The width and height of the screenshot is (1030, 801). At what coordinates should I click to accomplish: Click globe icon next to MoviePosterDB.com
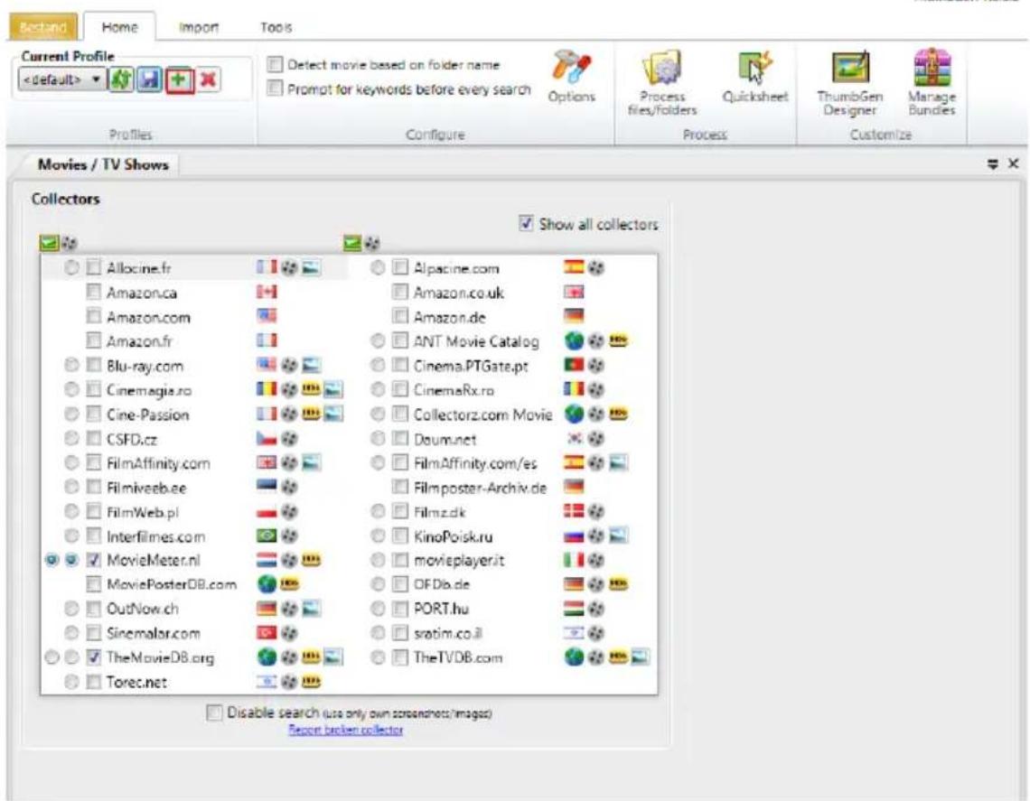[x=266, y=583]
